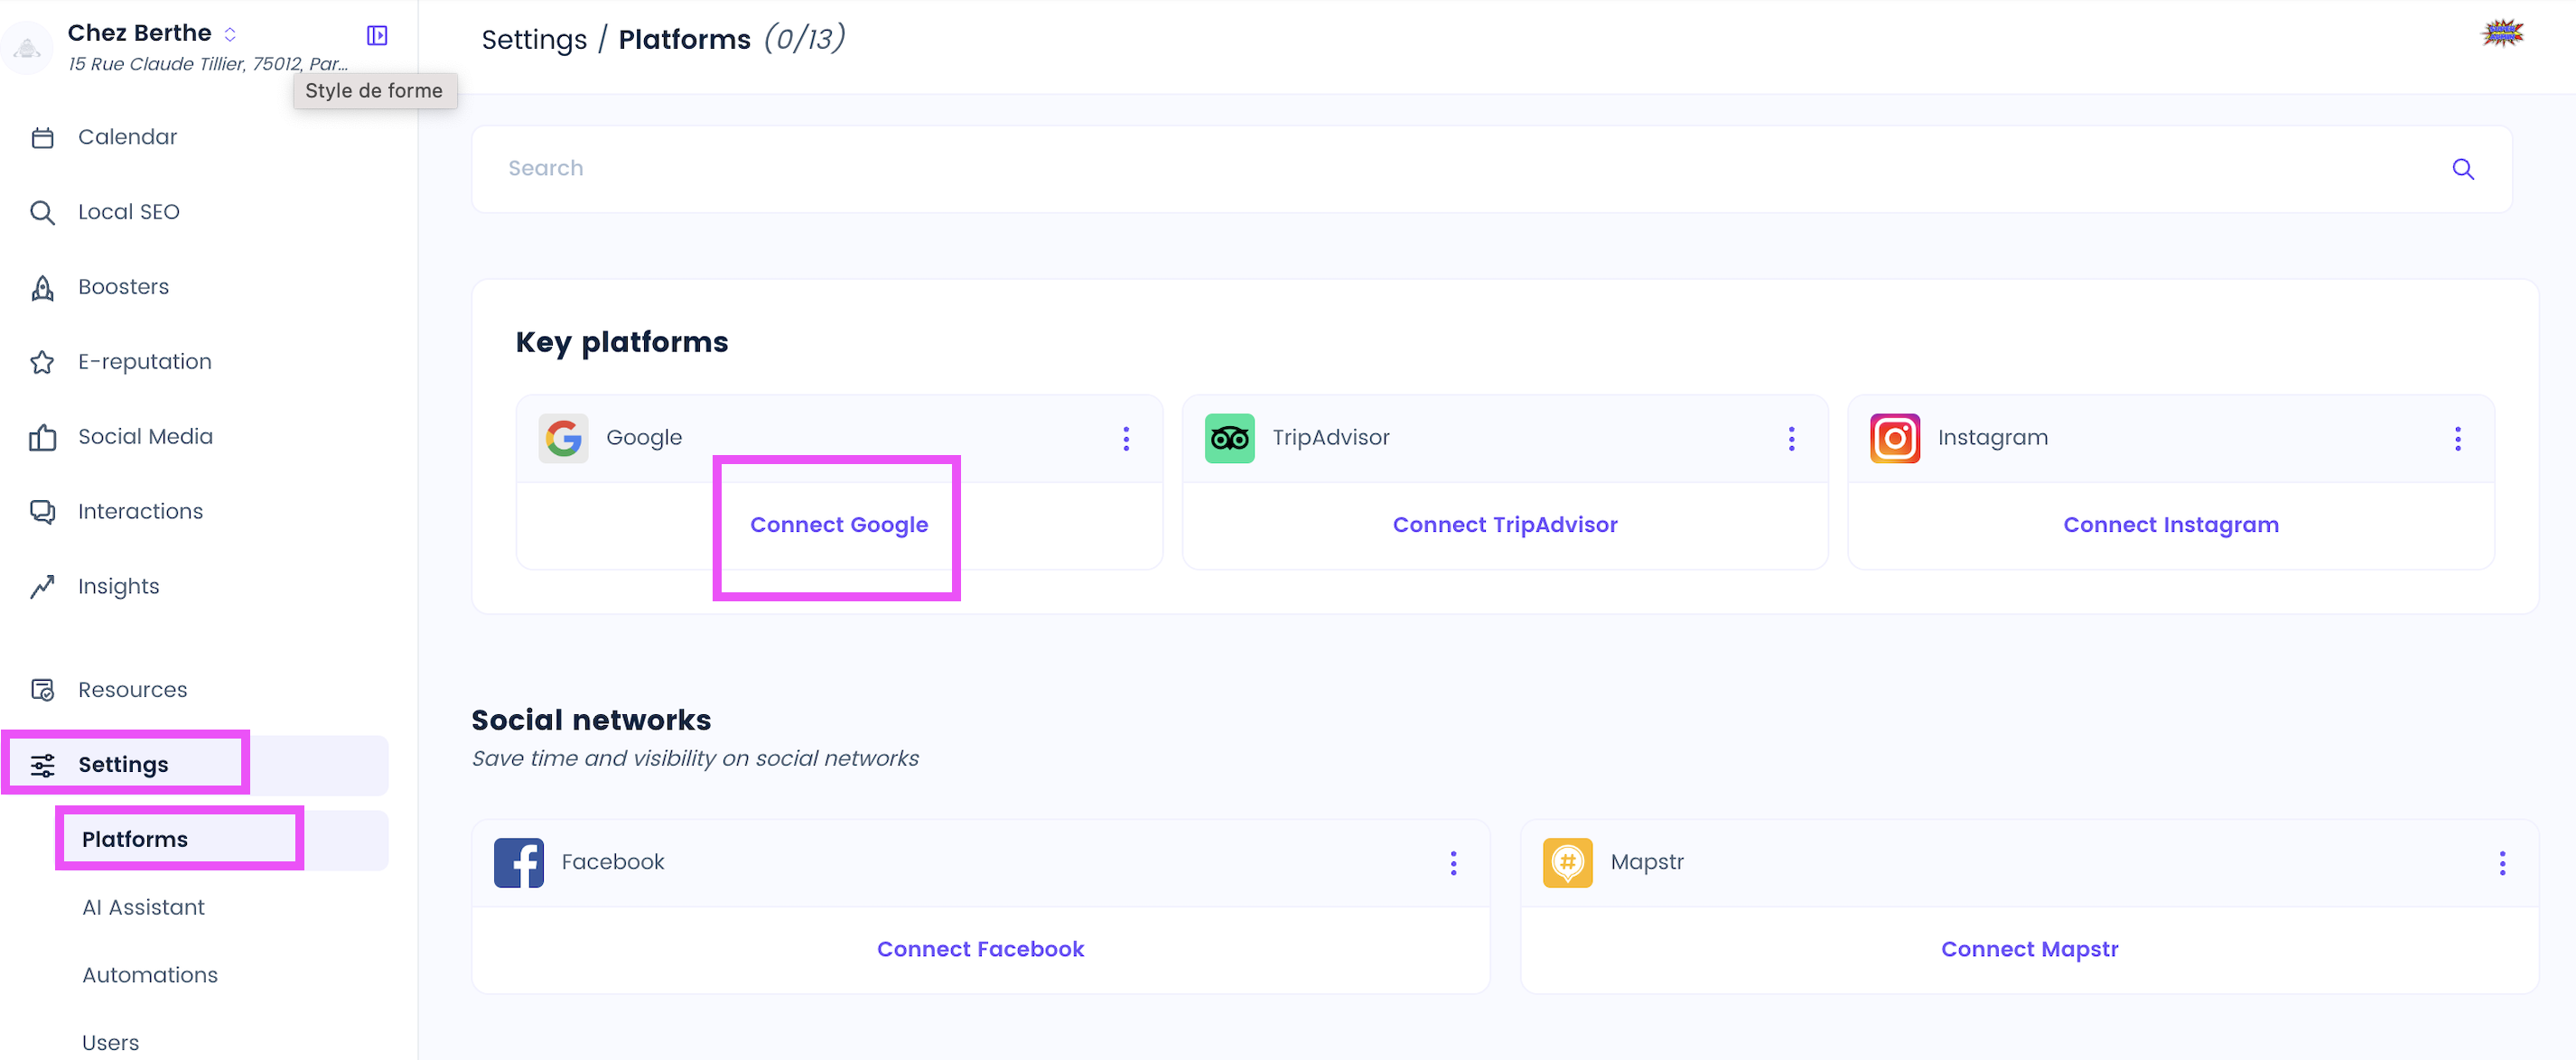Open AI Assistant settings
Image resolution: width=2576 pixels, height=1060 pixels.
[x=143, y=908]
